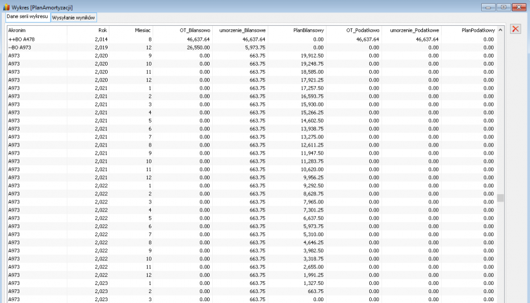Click the scroll up arrow of the table
The height and width of the screenshot is (303, 530).
500,30
